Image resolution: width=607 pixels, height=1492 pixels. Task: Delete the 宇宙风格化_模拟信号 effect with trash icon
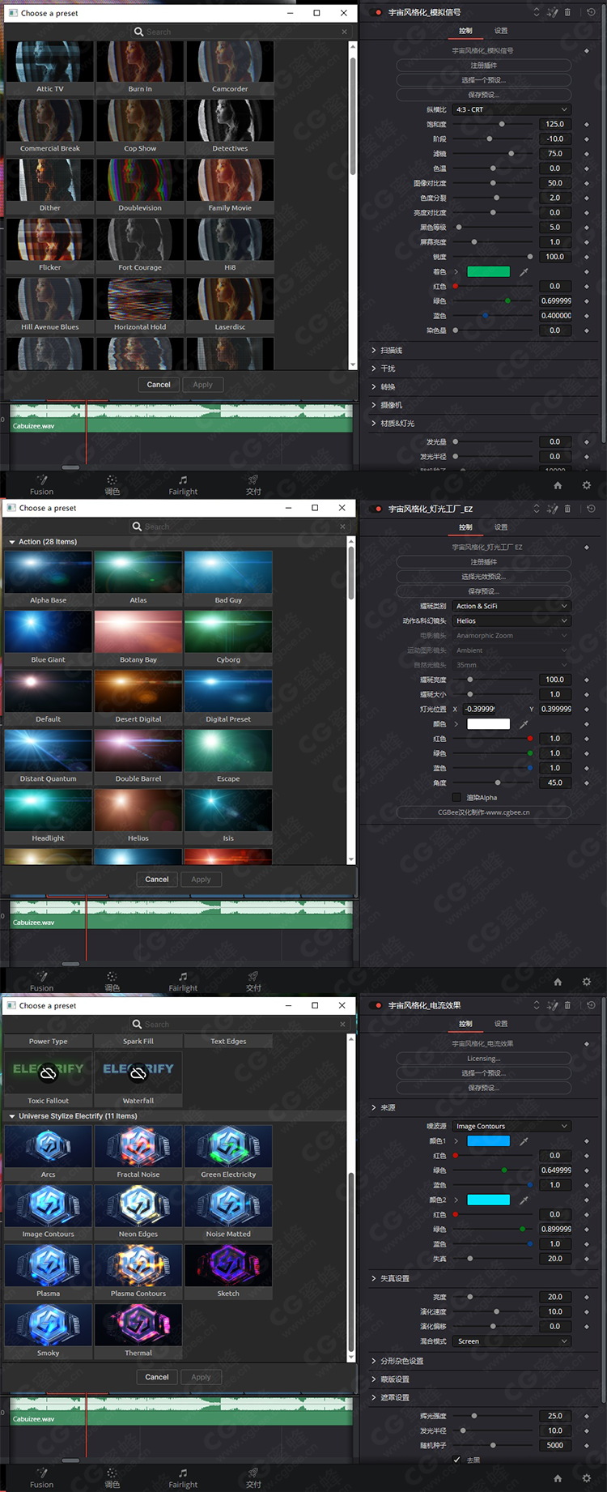pyautogui.click(x=567, y=12)
